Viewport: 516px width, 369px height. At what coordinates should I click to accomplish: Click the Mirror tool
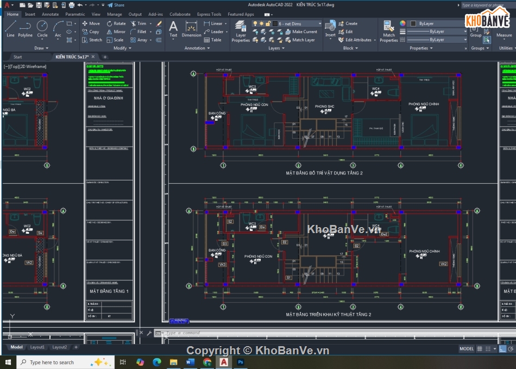(116, 32)
